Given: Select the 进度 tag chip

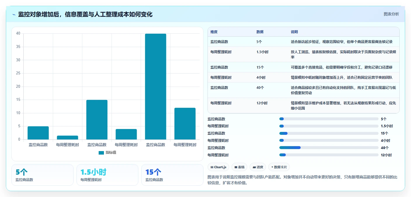Looking at the screenshot, I should (x=258, y=167).
